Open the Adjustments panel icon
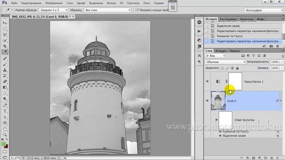 click(199, 40)
